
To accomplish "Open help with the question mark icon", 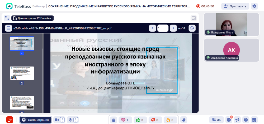I will 246,120.
